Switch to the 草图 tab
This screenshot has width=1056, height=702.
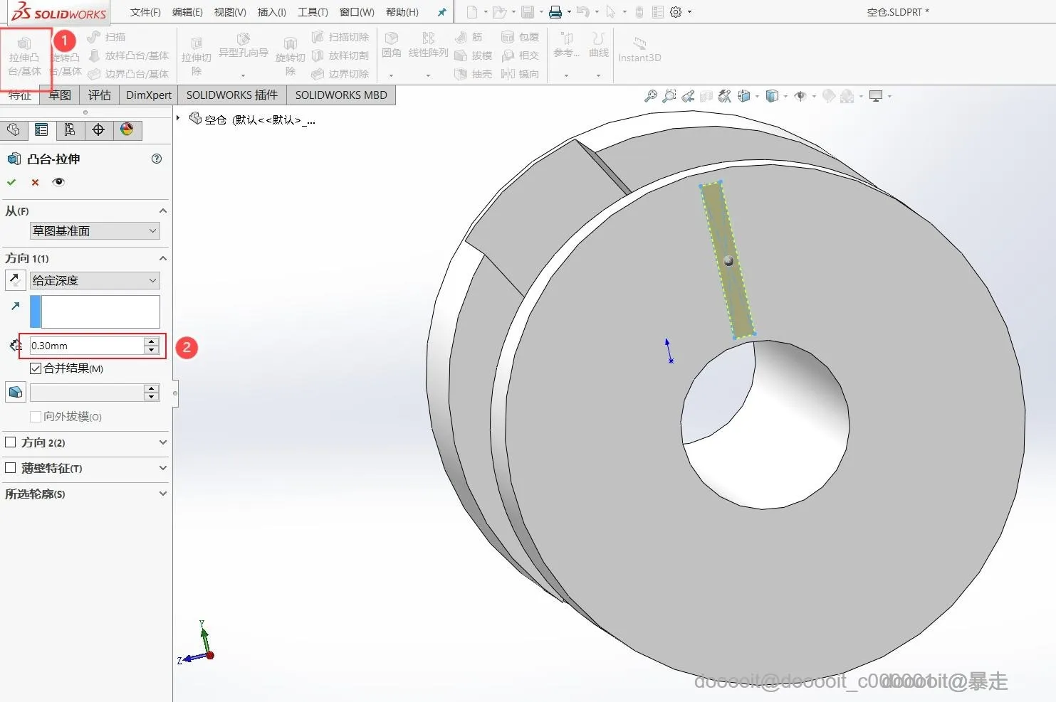[60, 95]
